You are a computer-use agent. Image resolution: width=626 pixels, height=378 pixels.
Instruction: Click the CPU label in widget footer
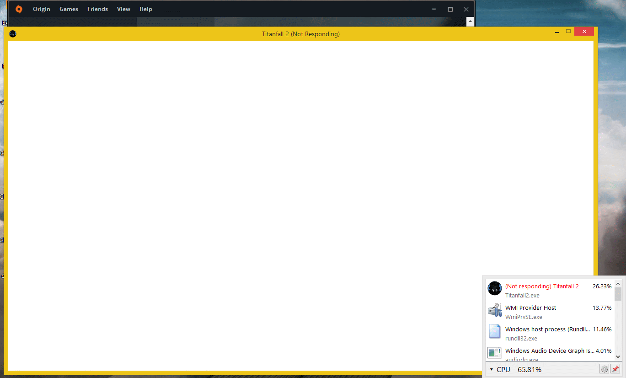503,369
